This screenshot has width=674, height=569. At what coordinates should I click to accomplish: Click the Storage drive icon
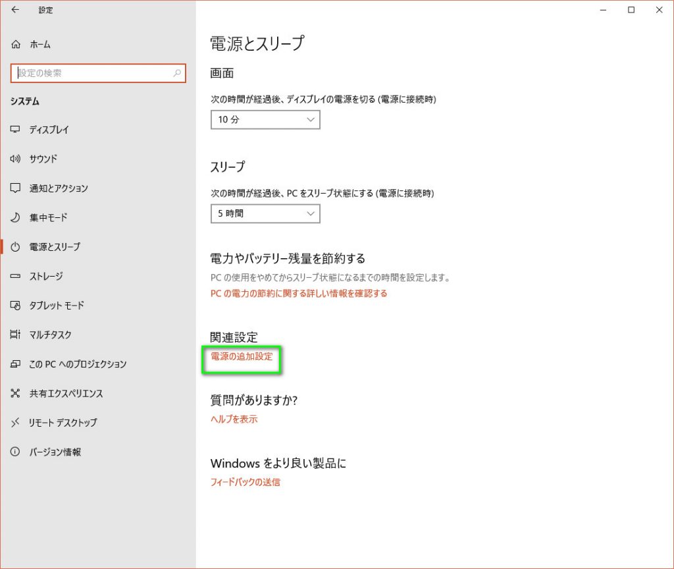16,276
